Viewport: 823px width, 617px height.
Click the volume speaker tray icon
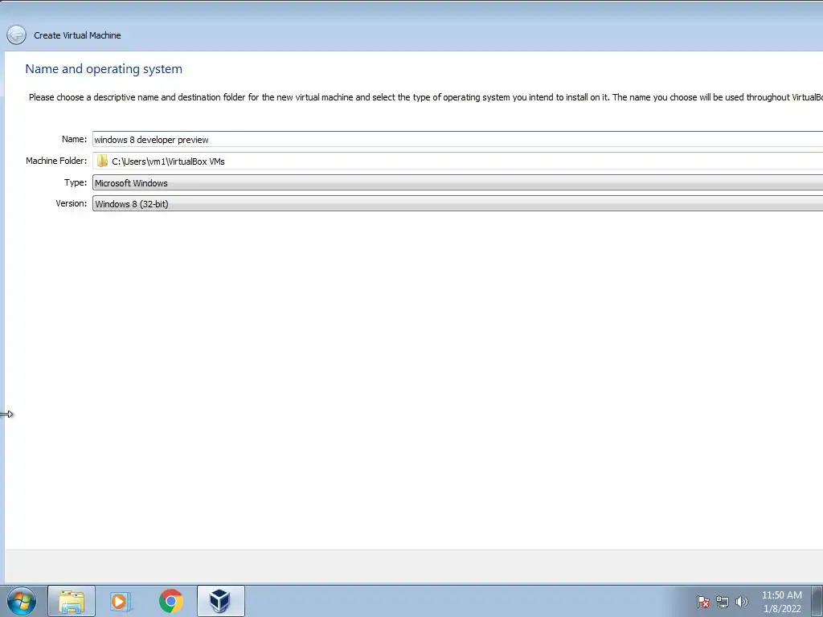(x=741, y=602)
